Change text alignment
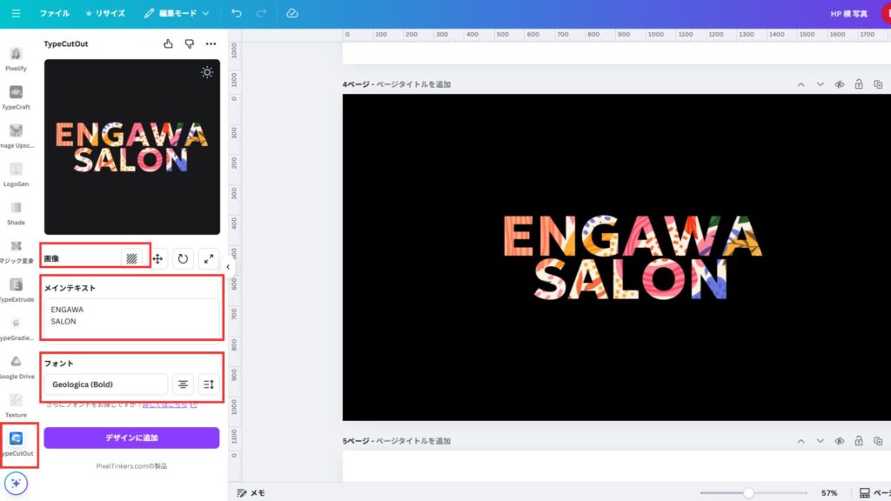891x501 pixels. [183, 384]
